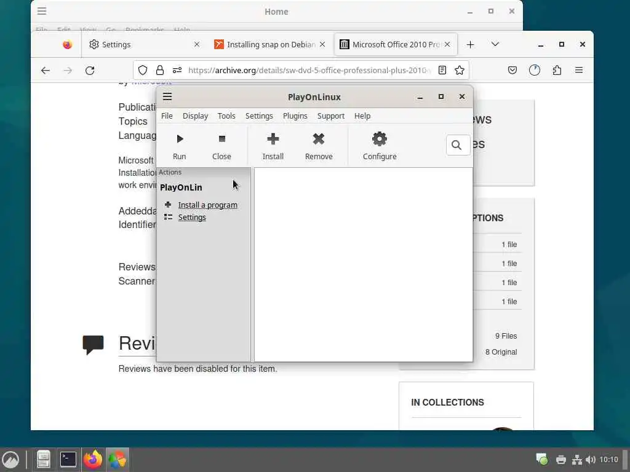Click the Reviews speech bubble icon
630x472 pixels.
(x=94, y=345)
